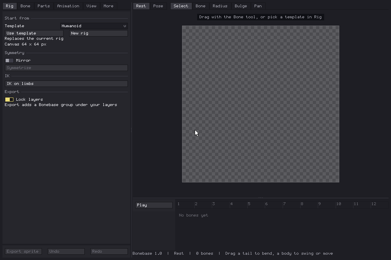Toggle the Lock layers switch
The height and width of the screenshot is (260, 391).
coord(9,100)
